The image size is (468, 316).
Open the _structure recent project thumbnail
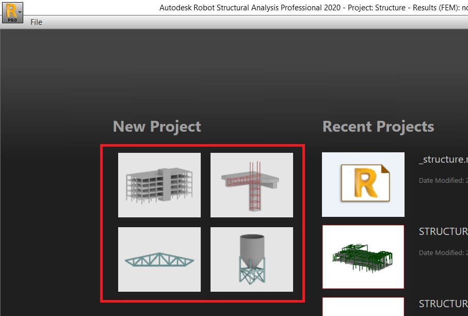(363, 184)
